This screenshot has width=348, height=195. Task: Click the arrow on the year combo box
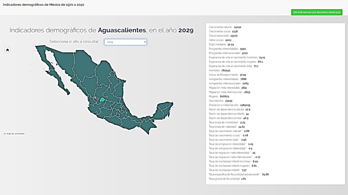click(x=145, y=42)
